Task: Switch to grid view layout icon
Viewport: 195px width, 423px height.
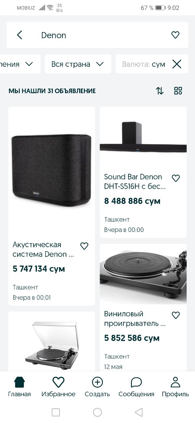Action: 178,91
